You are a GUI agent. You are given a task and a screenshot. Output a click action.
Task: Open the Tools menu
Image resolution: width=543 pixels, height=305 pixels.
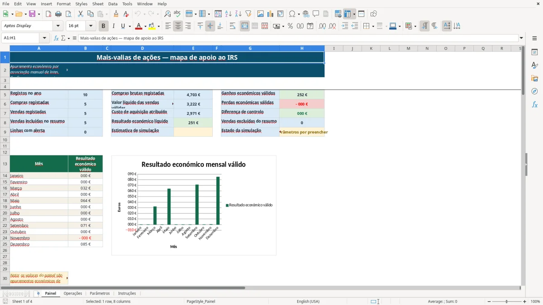[127, 4]
